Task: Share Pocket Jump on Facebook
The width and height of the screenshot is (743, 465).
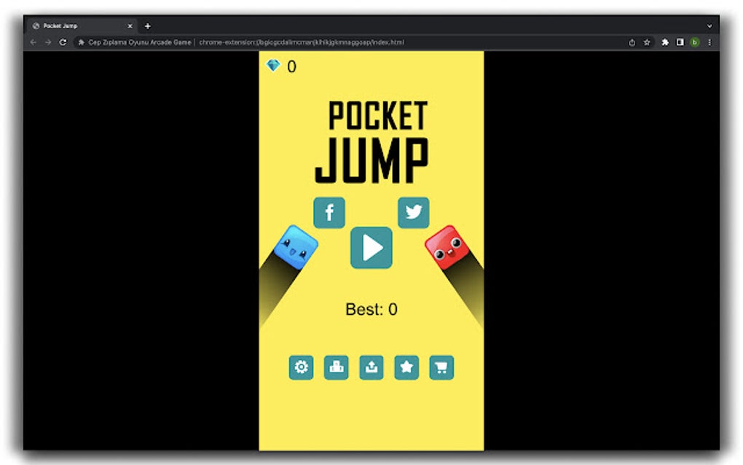Action: click(x=329, y=213)
